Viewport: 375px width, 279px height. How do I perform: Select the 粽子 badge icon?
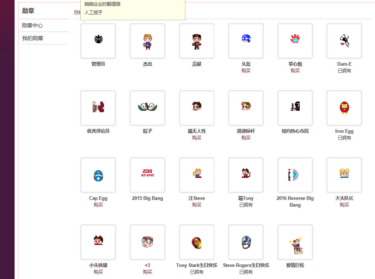click(x=147, y=108)
